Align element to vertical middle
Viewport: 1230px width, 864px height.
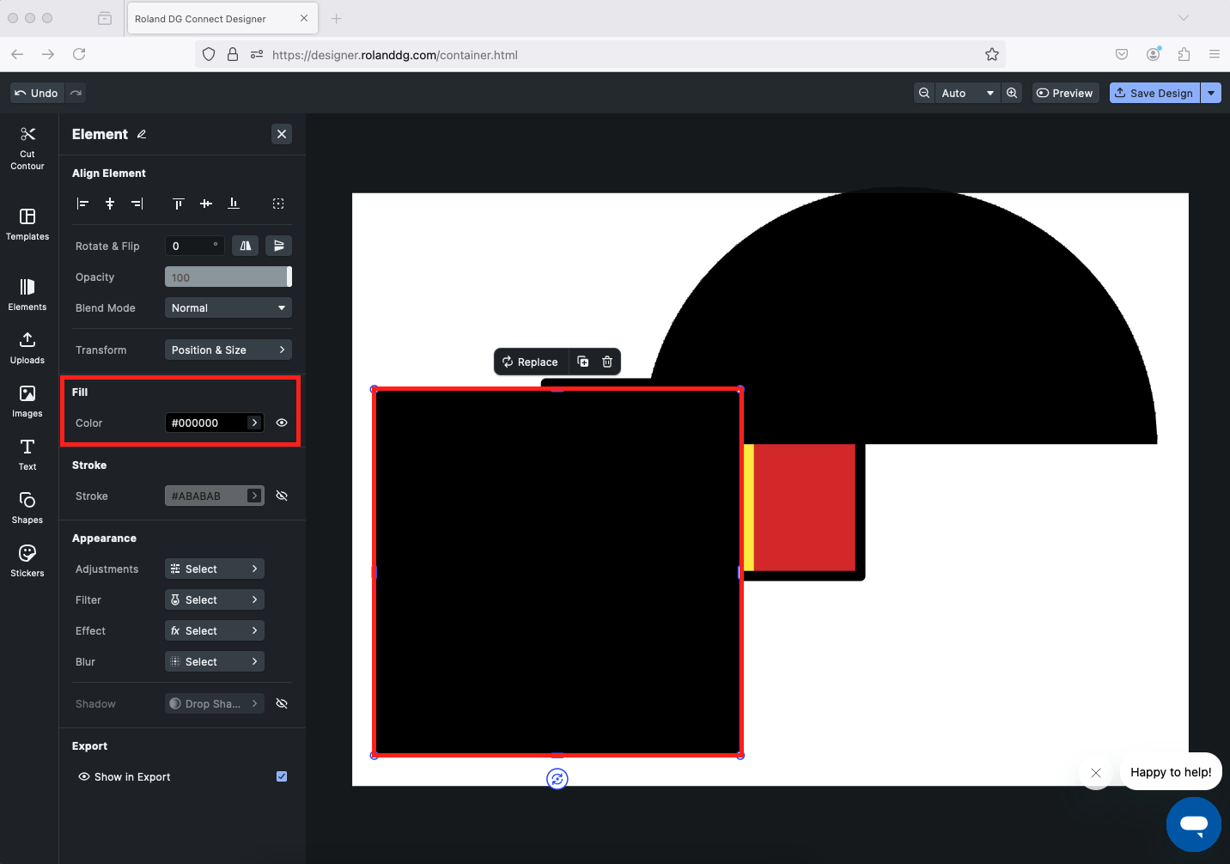click(206, 204)
